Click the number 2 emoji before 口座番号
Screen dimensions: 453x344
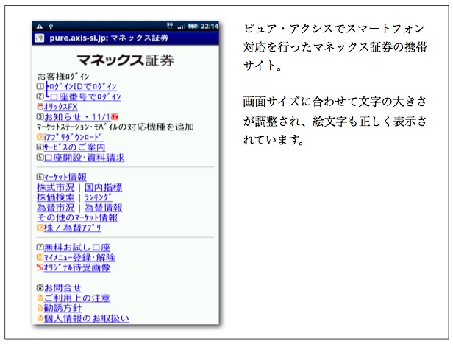[40, 96]
